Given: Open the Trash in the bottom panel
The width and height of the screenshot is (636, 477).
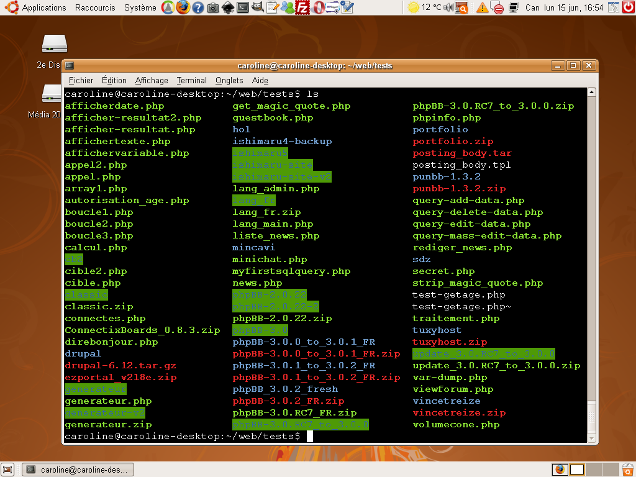Looking at the screenshot, I should coord(629,470).
